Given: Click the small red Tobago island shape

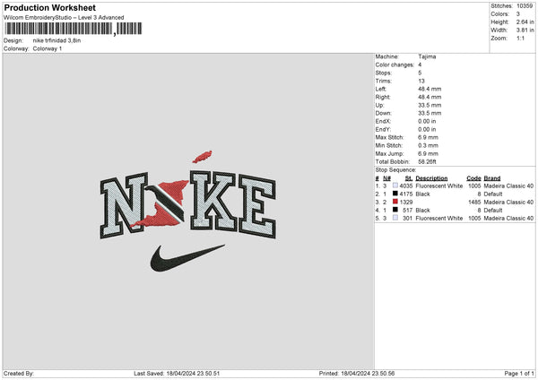Looking at the screenshot, I should click(203, 157).
